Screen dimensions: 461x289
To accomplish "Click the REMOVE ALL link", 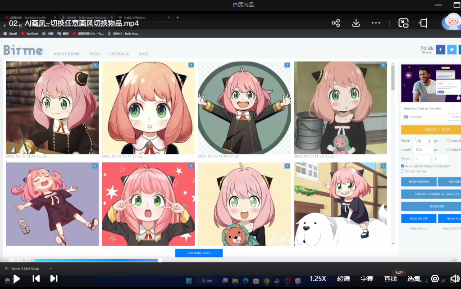I will coord(419,229).
